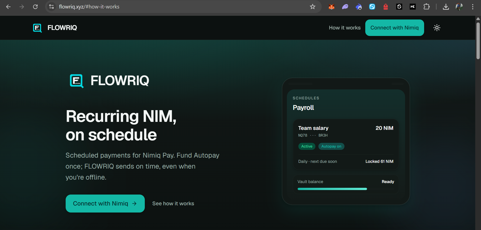
Task: Open the Magic Eden ME extension
Action: click(413, 7)
